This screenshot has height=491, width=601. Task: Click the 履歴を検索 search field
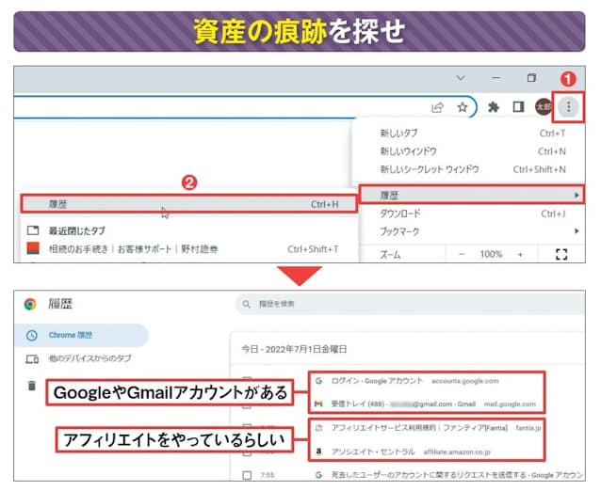(x=410, y=304)
